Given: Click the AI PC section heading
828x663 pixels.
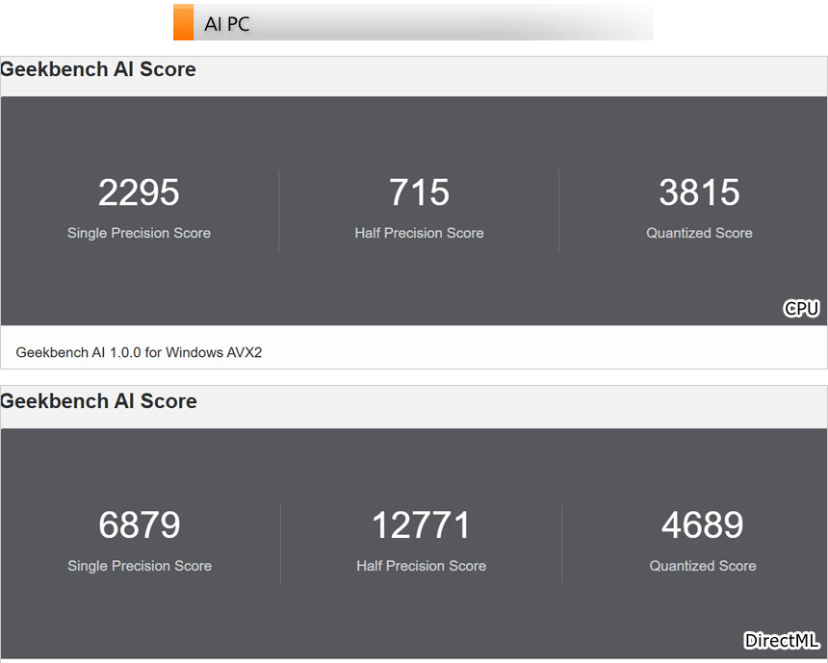Looking at the screenshot, I should [227, 24].
